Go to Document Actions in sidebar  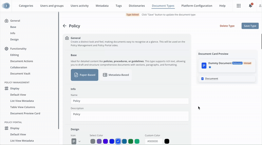tap(22, 61)
